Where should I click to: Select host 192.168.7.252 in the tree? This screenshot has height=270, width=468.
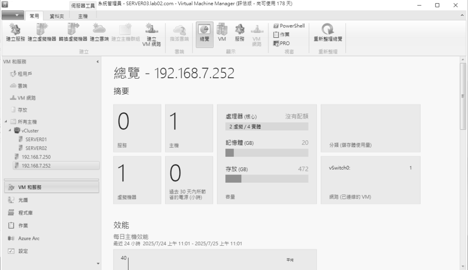click(x=56, y=165)
